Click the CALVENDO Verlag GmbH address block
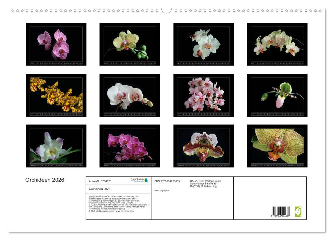This screenshot has height=240, width=333. [x=205, y=184]
